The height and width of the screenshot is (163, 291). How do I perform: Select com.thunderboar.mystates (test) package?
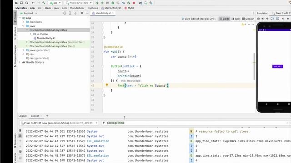(x=52, y=46)
